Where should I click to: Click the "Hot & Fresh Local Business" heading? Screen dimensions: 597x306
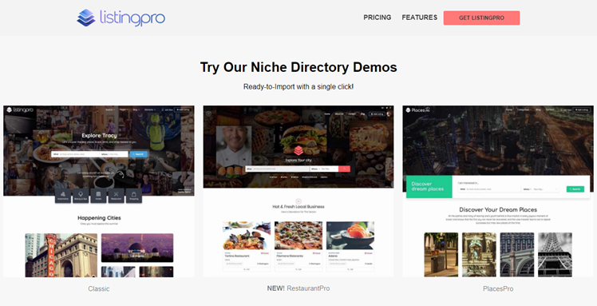coord(298,207)
